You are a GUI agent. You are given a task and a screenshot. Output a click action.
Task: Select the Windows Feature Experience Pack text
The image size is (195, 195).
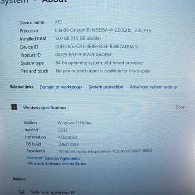point(106,151)
